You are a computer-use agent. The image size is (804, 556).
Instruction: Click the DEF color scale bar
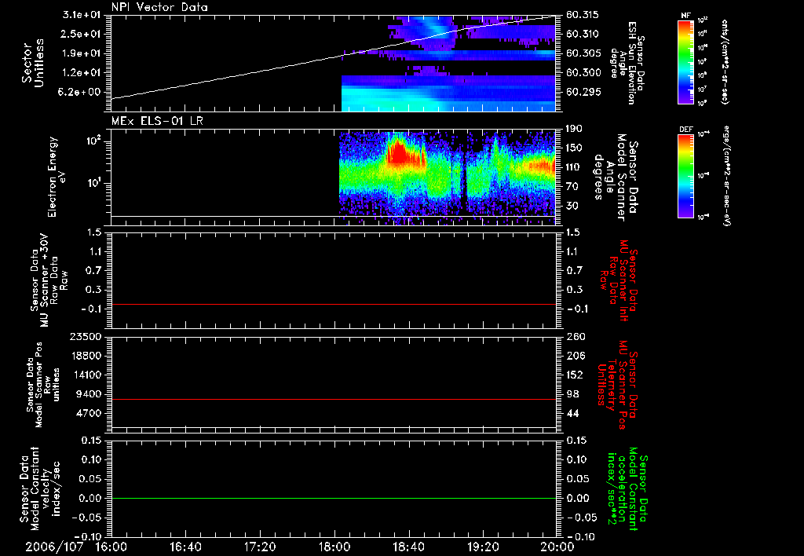685,175
